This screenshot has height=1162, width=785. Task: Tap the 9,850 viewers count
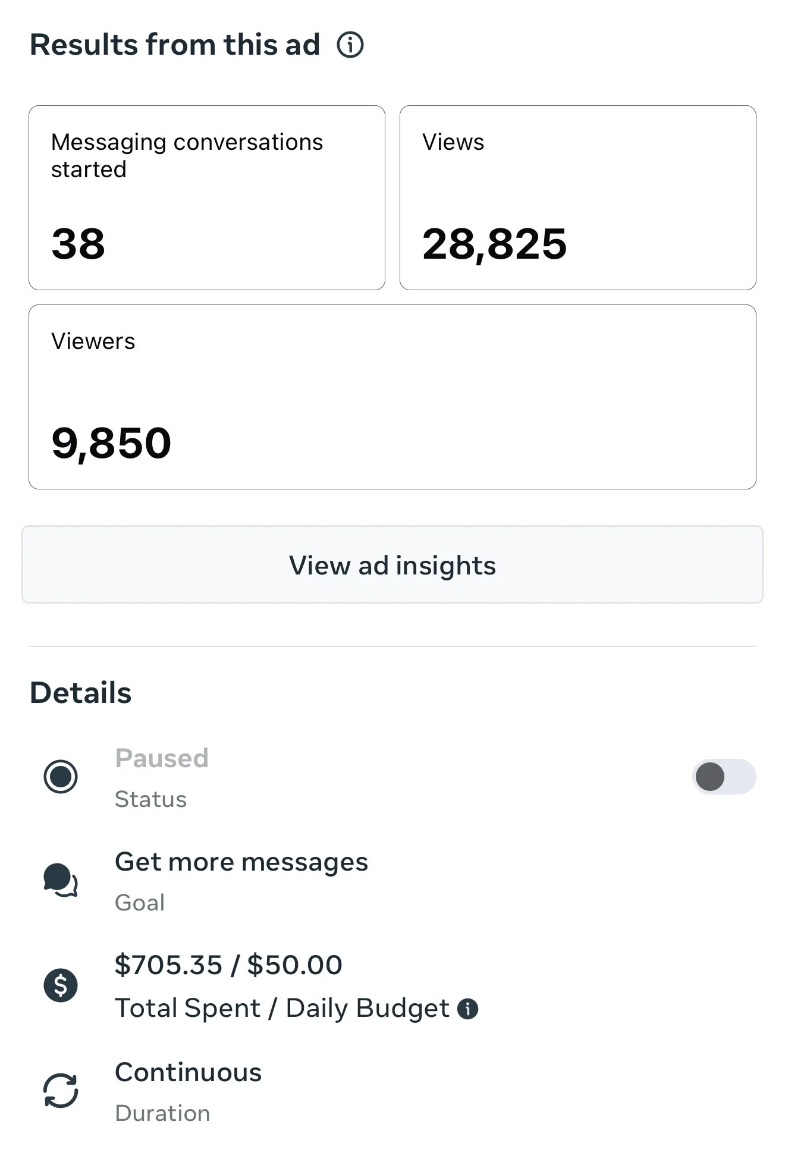(111, 444)
